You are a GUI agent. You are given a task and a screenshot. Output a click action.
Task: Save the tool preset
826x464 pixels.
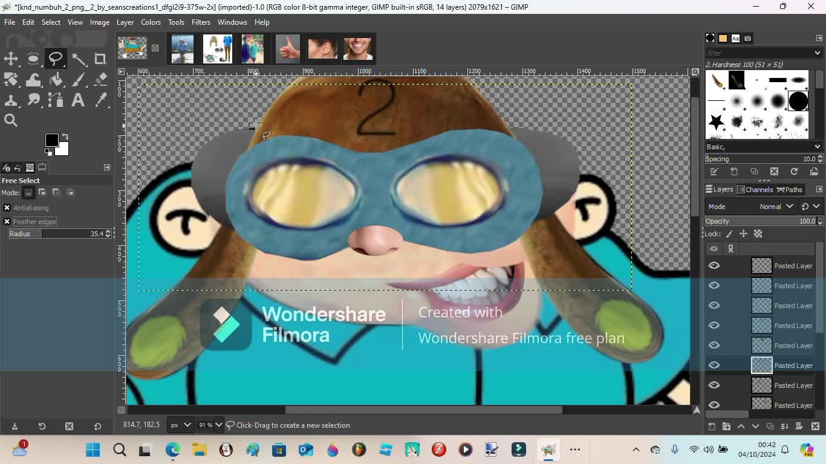click(x=15, y=427)
